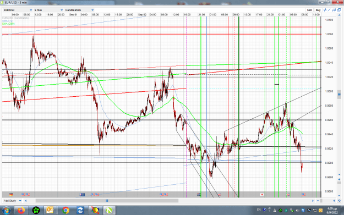Click the chart scroll right arrow

[x=313, y=201]
